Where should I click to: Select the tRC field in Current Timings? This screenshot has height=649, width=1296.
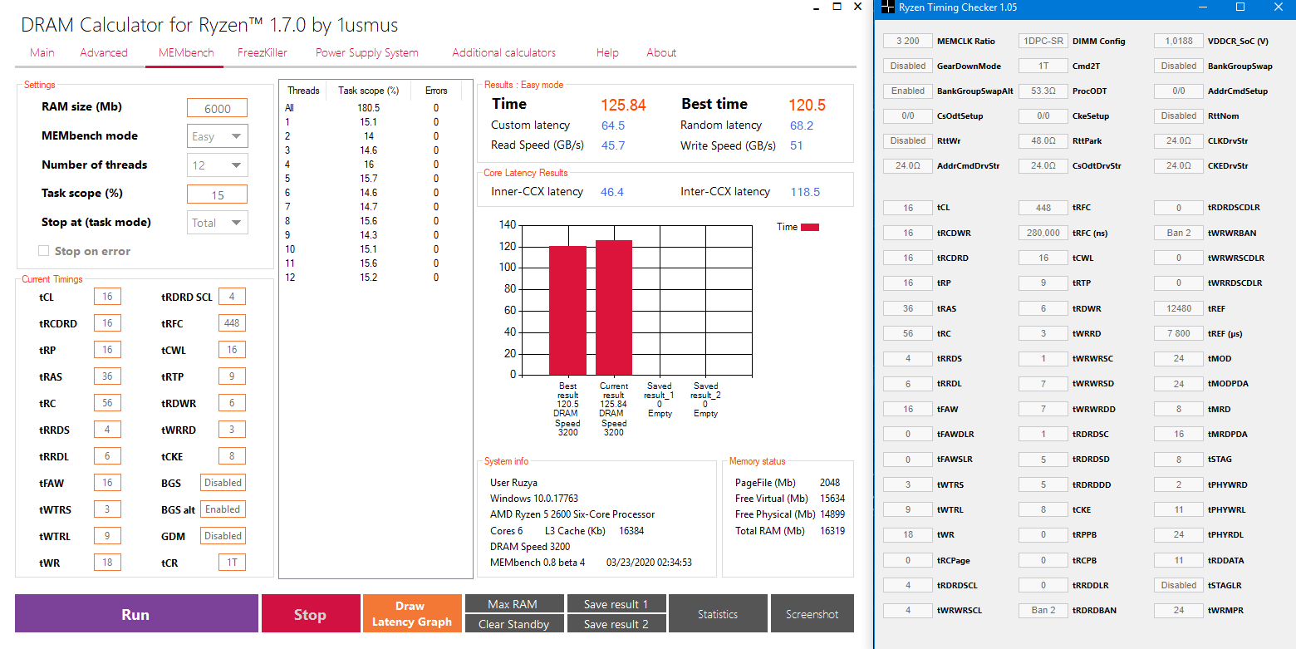tap(107, 403)
